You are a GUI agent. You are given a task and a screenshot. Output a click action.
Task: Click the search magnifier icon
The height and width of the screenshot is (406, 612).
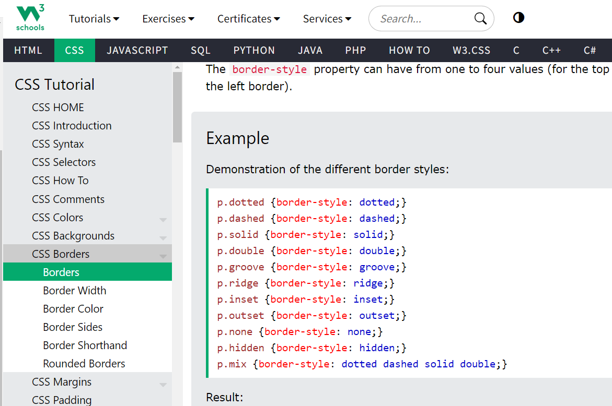[x=480, y=18]
